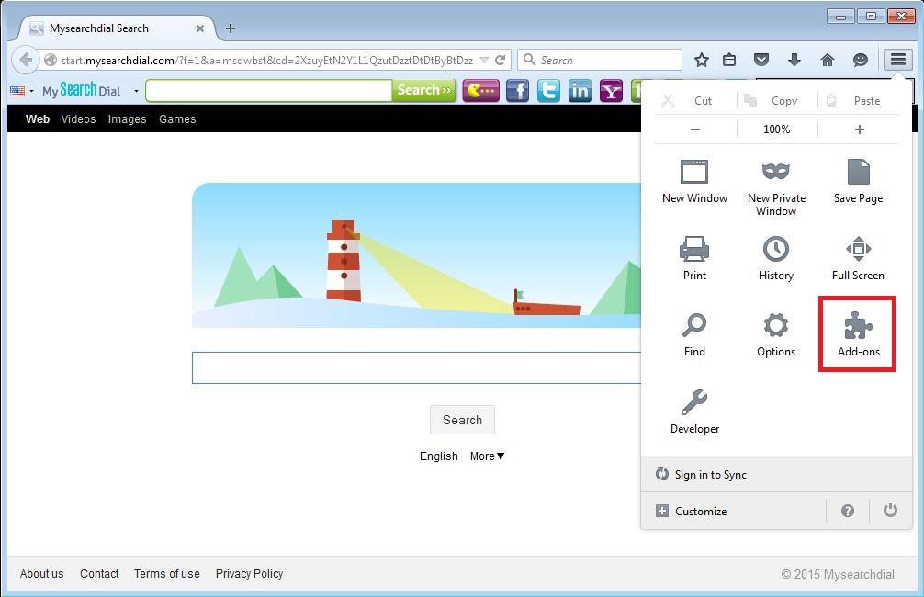Open the URL history dropdown arrow
Image resolution: width=924 pixels, height=597 pixels.
point(484,60)
